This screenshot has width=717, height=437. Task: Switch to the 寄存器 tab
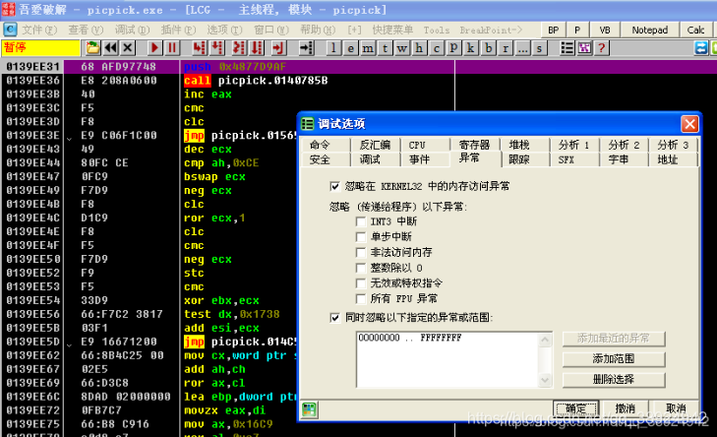475,145
